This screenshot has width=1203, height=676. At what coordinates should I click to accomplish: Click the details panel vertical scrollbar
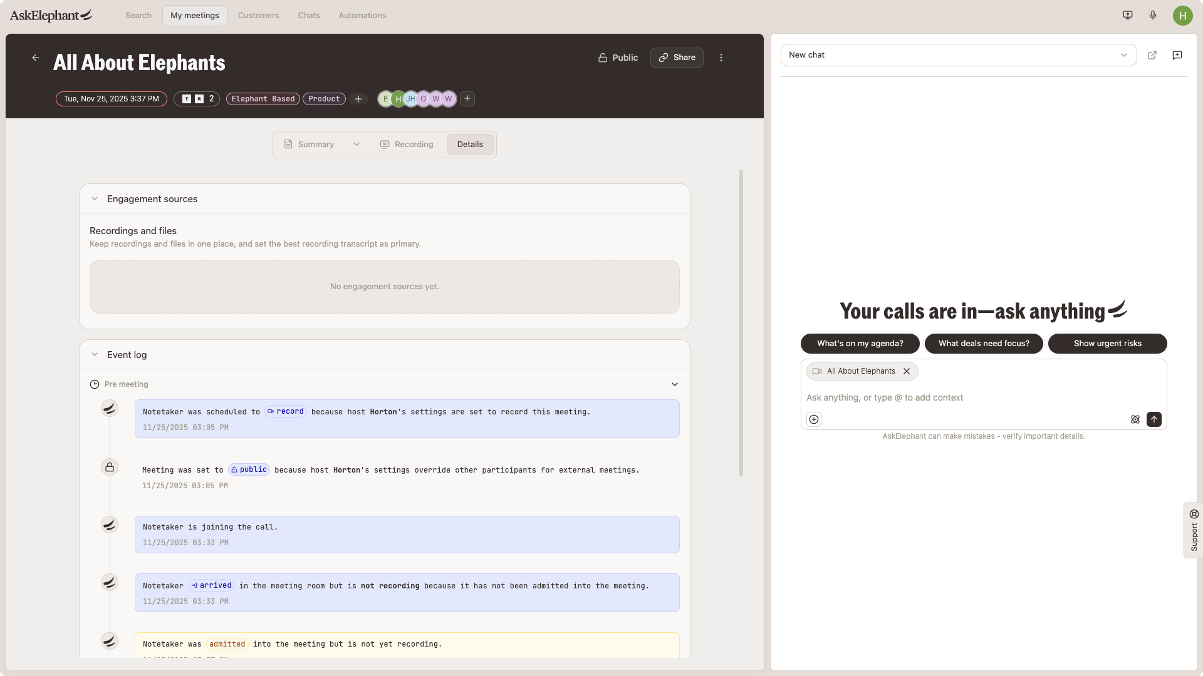coord(741,323)
